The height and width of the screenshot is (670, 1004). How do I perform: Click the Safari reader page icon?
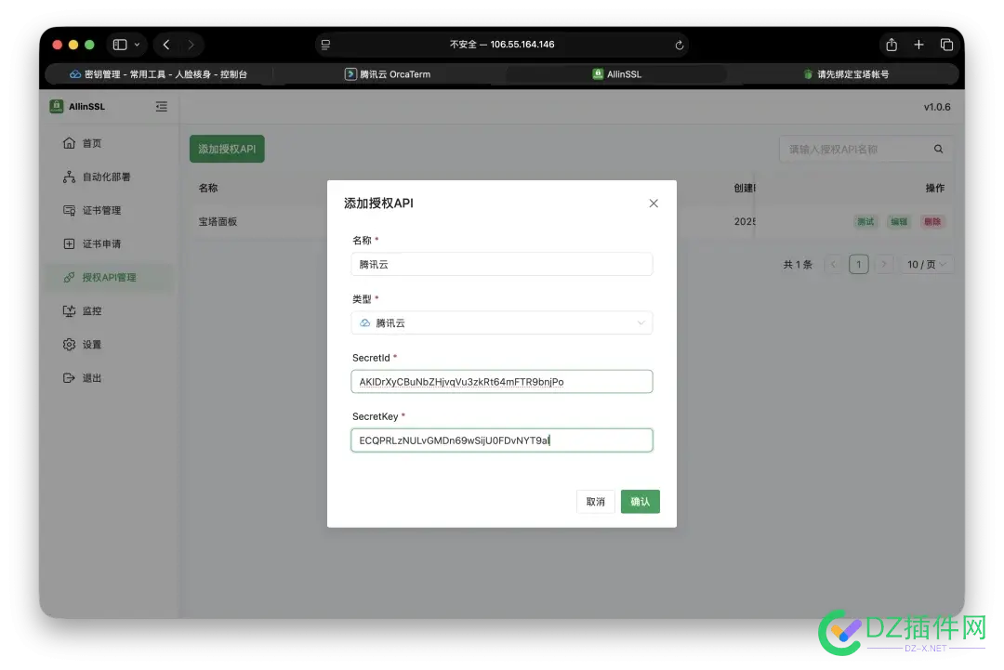326,45
